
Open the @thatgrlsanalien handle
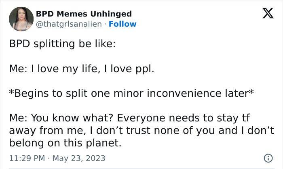68,24
